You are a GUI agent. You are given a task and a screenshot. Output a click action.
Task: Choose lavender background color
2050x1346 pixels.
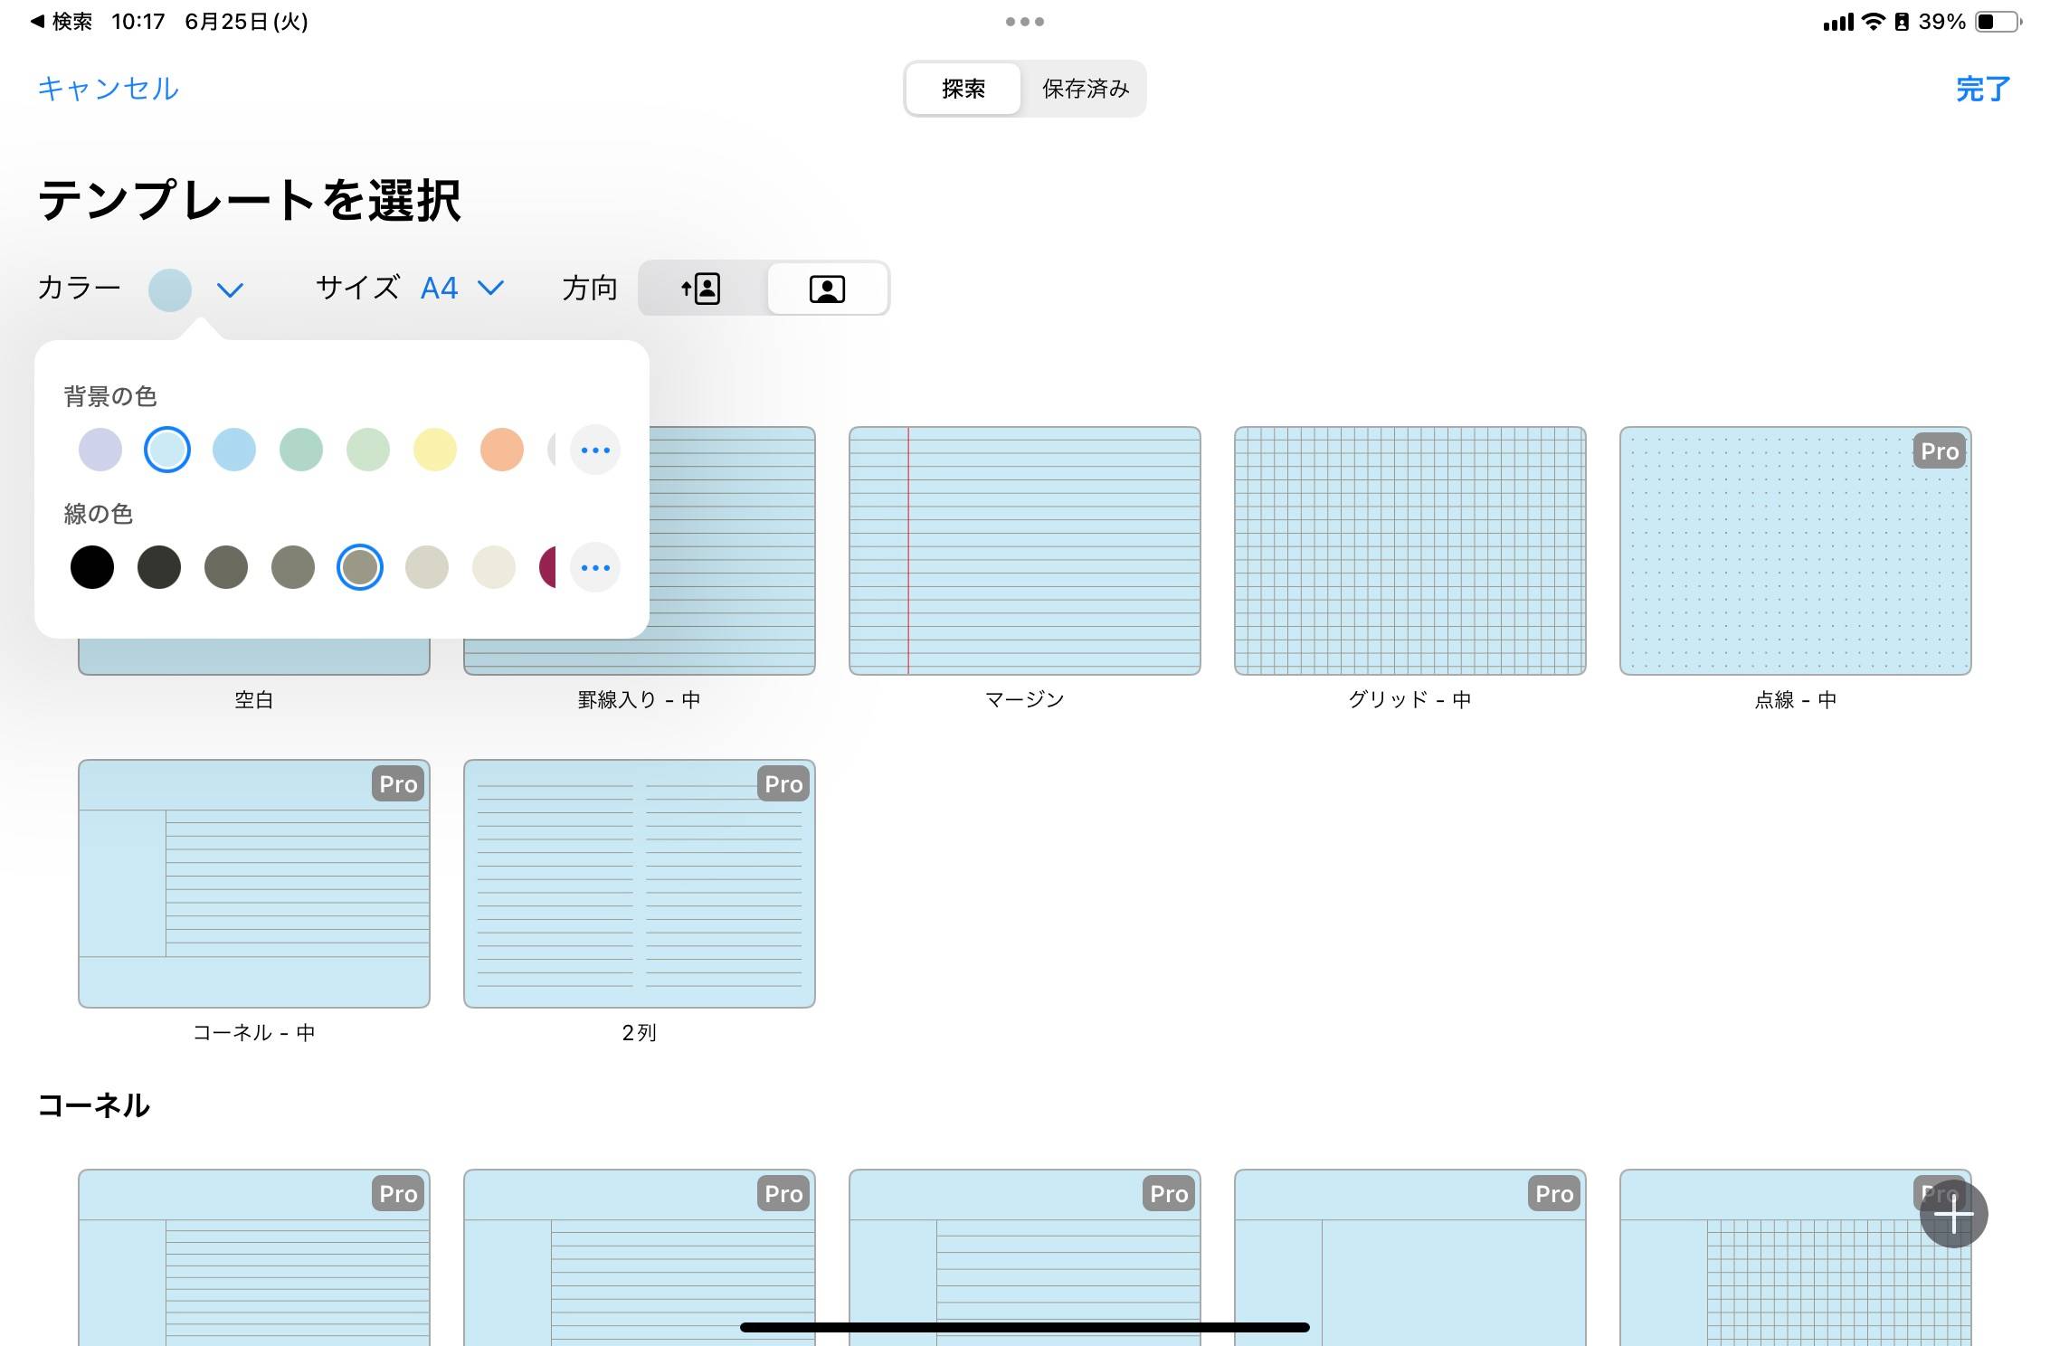[100, 450]
